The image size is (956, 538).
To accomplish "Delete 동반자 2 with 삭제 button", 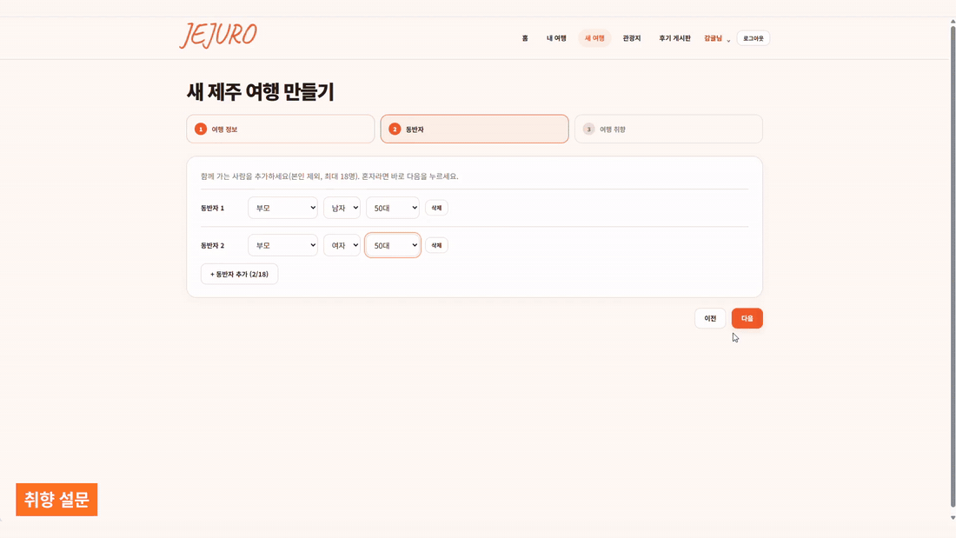I will click(x=436, y=245).
